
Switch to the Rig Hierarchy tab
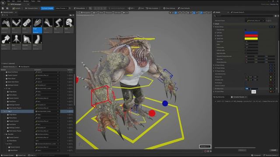click(219, 97)
